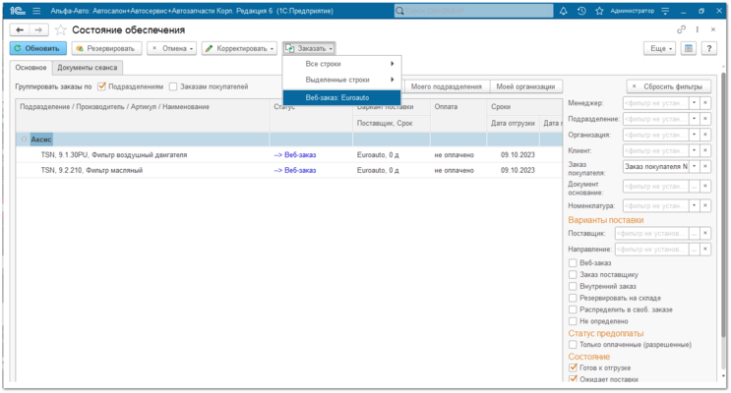The height and width of the screenshot is (393, 731).
Task: Check the Не определено checkbox
Action: point(573,321)
